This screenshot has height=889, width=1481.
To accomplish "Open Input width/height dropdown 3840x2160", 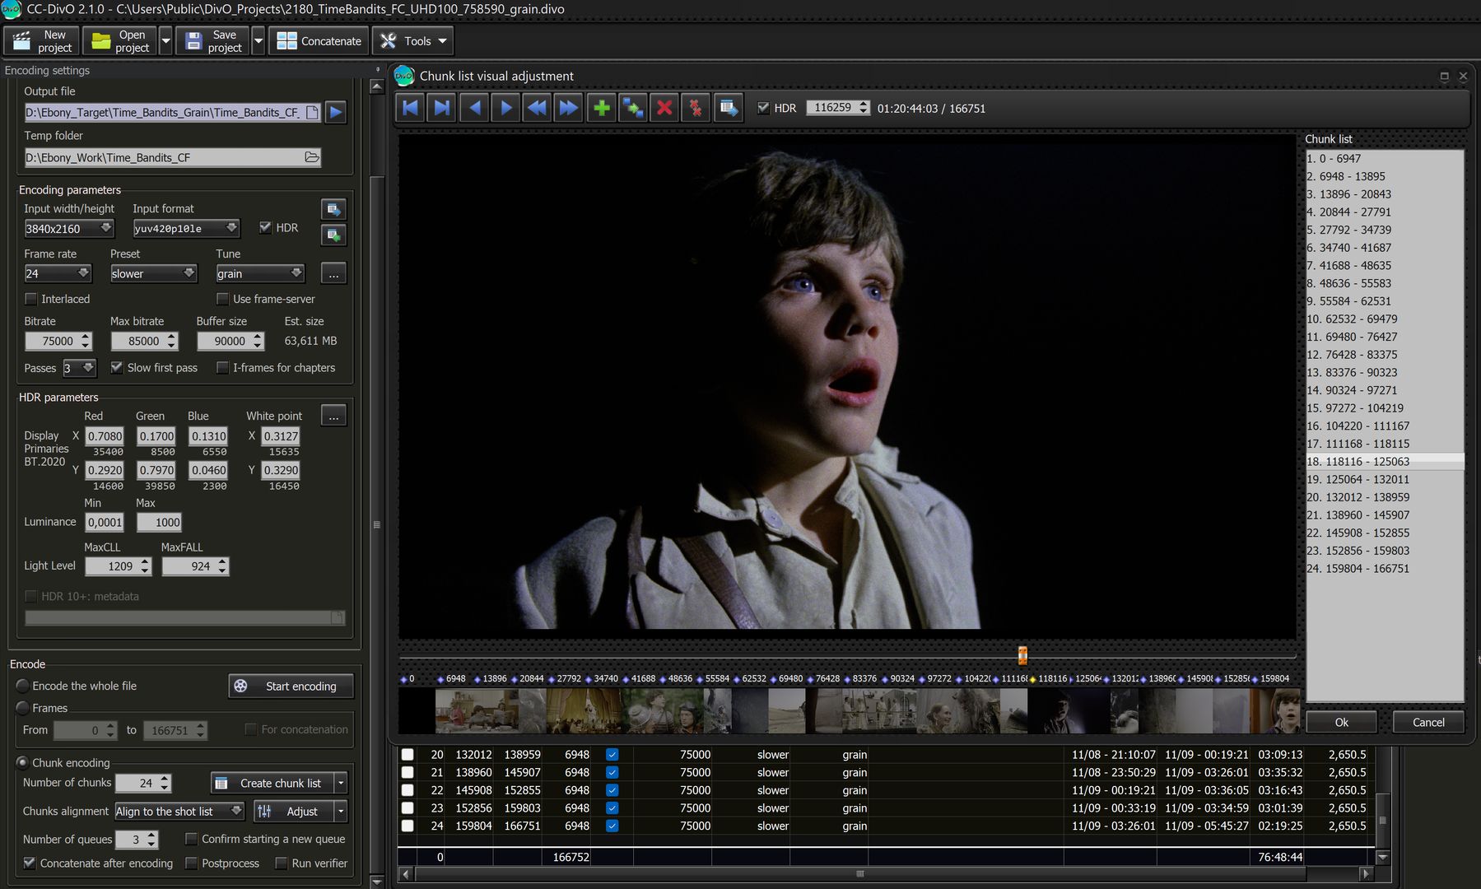I will coord(69,228).
